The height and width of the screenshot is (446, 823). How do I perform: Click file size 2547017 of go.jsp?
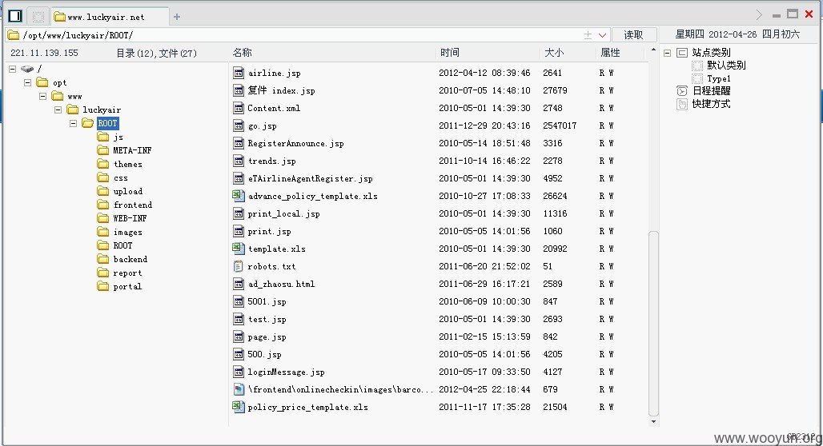pos(560,125)
